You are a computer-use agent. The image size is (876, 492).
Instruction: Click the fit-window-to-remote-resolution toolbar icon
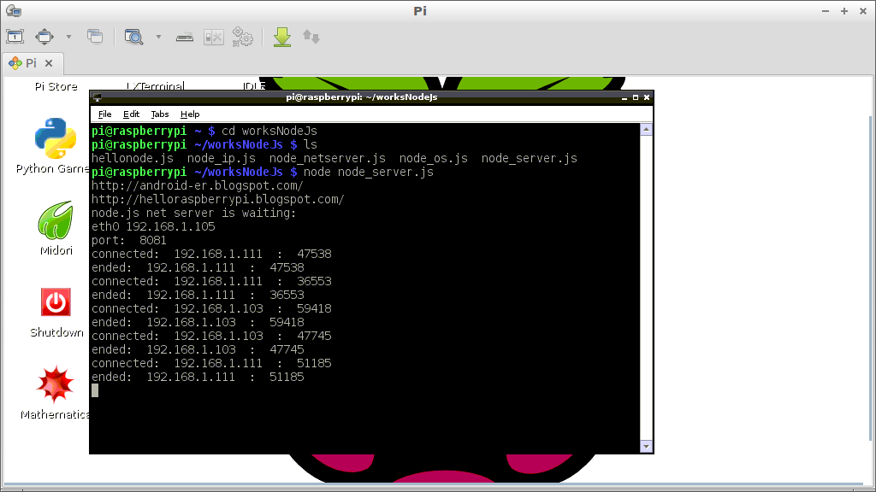[x=15, y=37]
